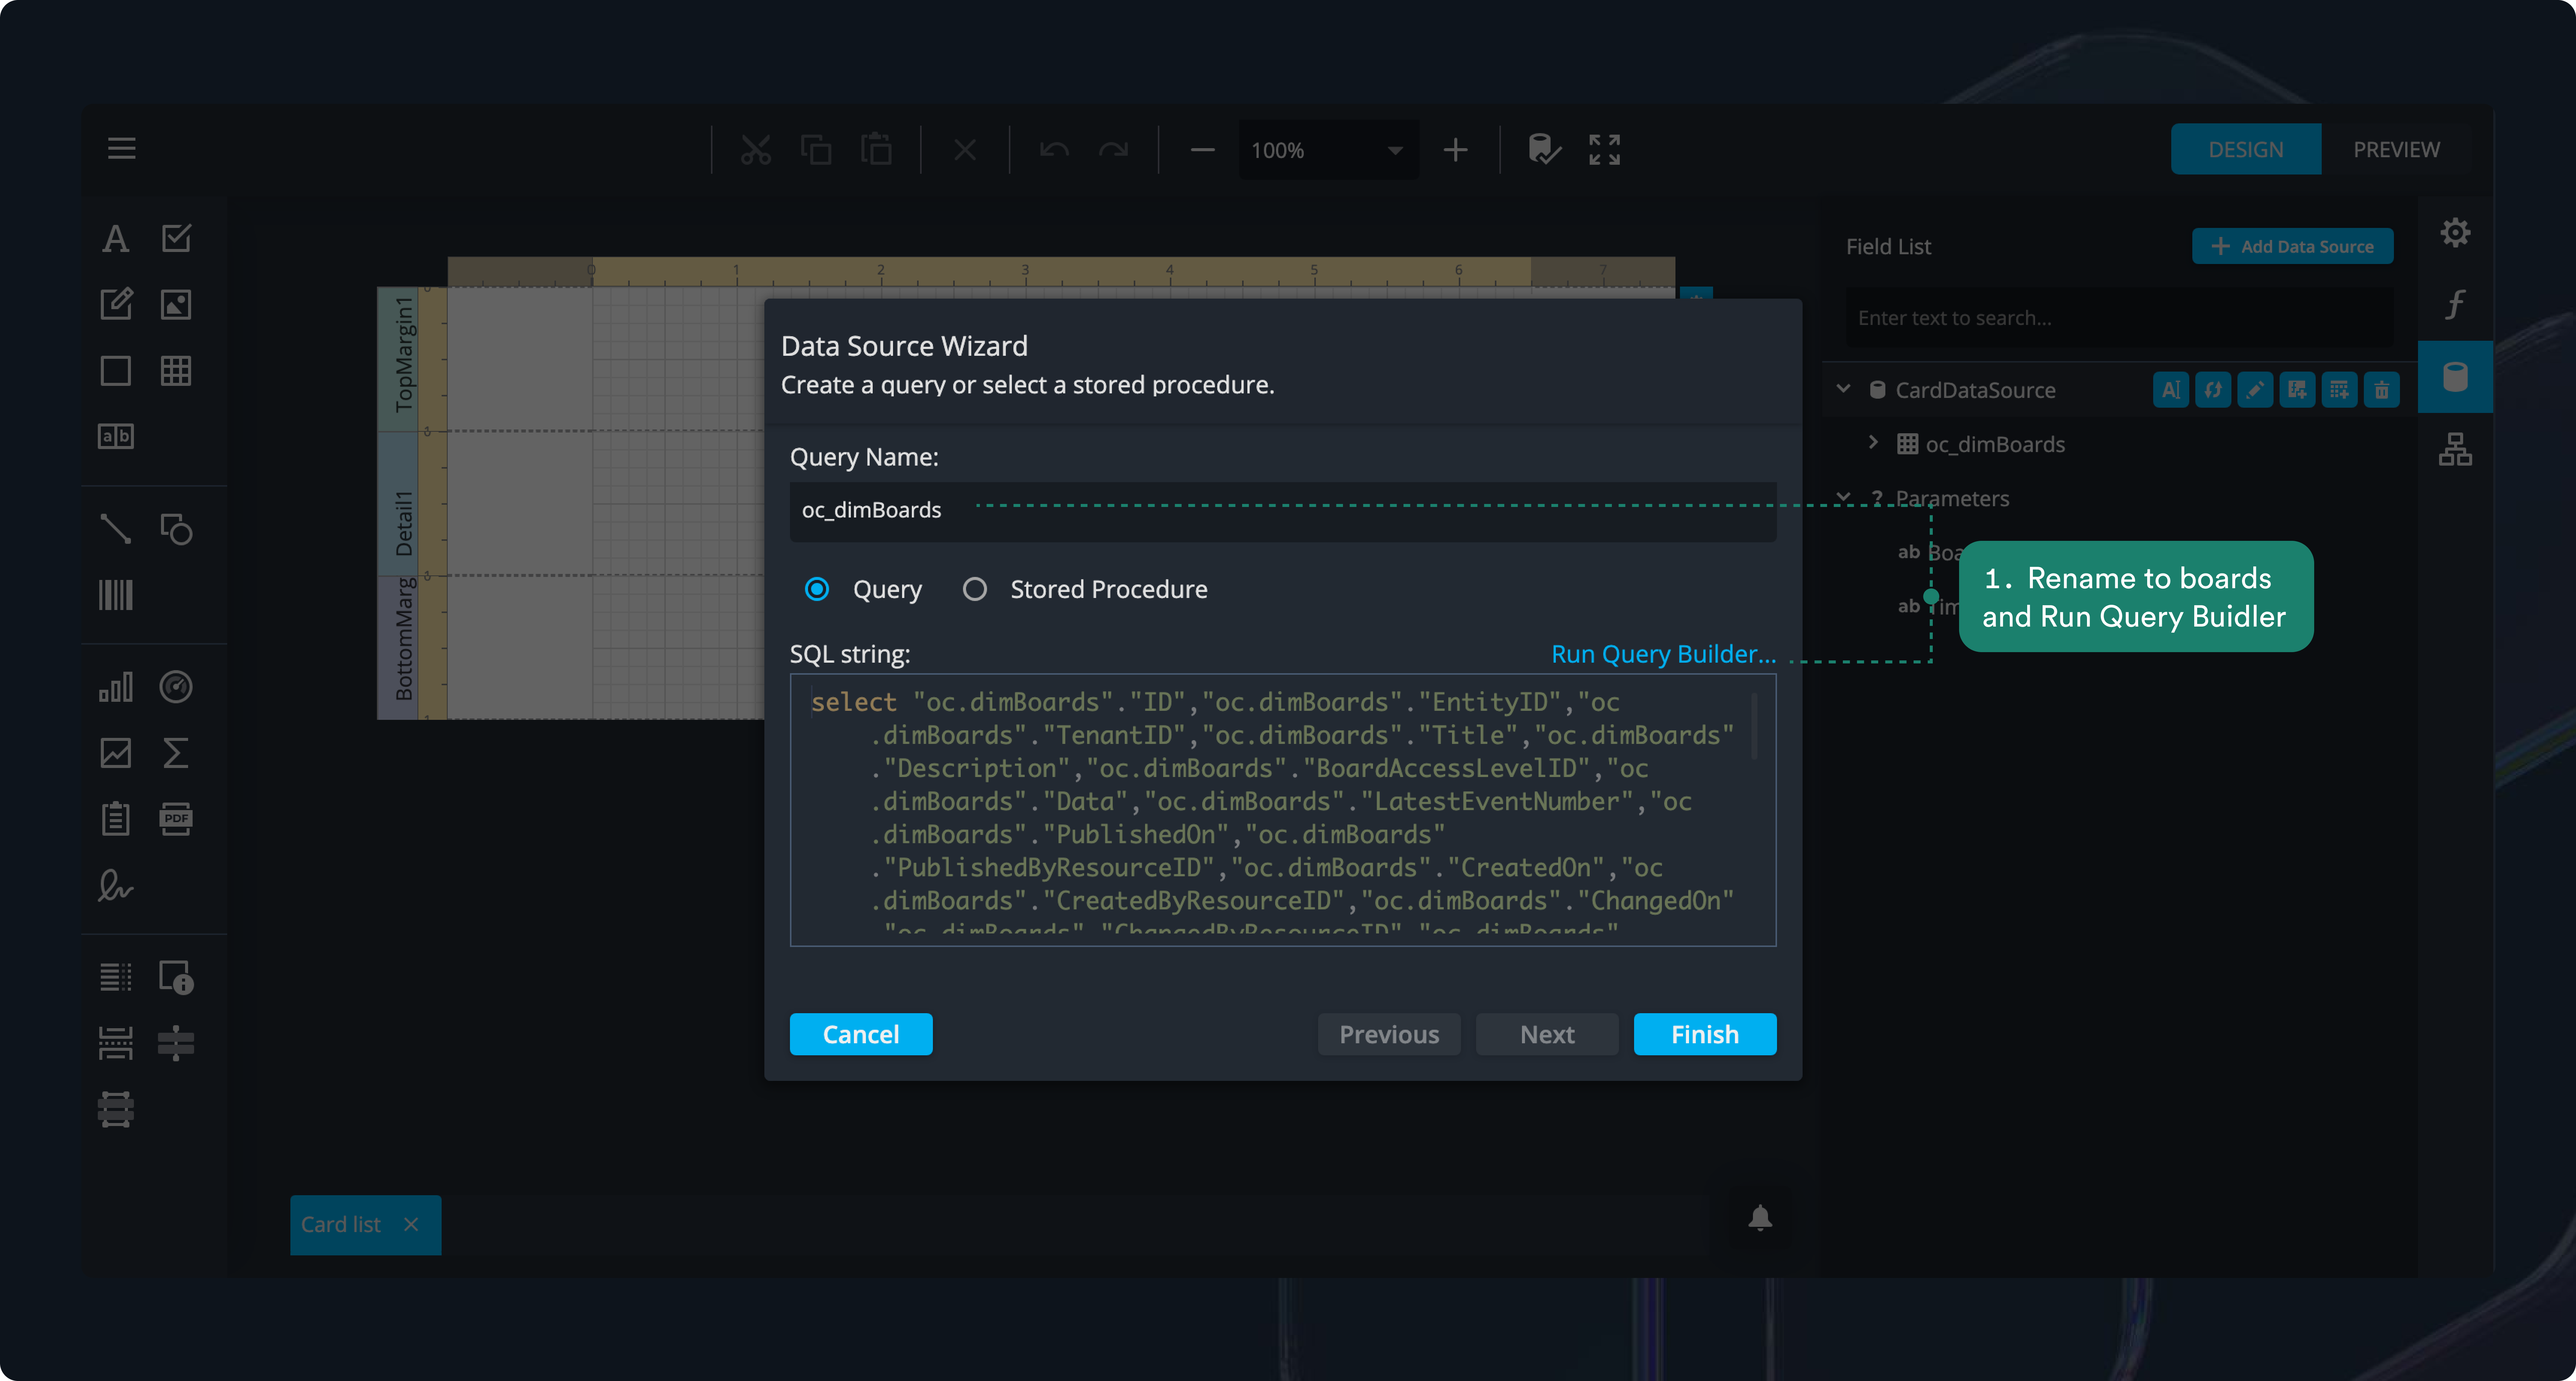2576x1381 pixels.
Task: Select the Sparkline tool
Action: pos(115,753)
